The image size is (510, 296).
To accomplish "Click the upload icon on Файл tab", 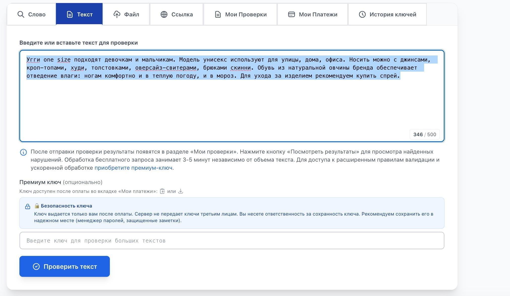I will (x=117, y=14).
